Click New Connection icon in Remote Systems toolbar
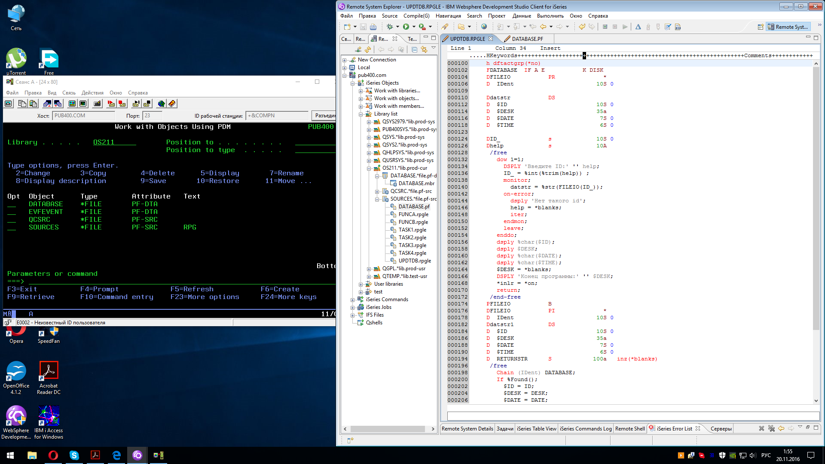 coord(358,49)
